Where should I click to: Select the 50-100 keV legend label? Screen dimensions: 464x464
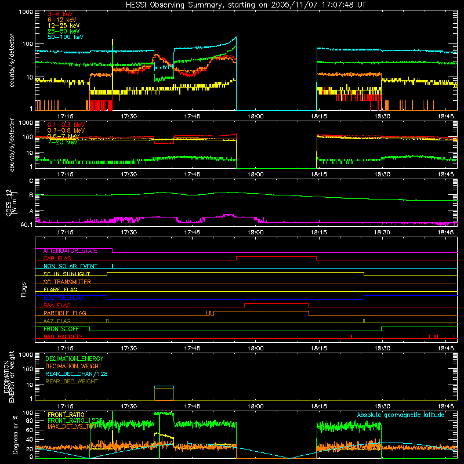pos(66,37)
